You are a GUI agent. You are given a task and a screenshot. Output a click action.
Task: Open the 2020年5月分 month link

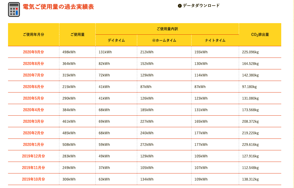[33, 98]
